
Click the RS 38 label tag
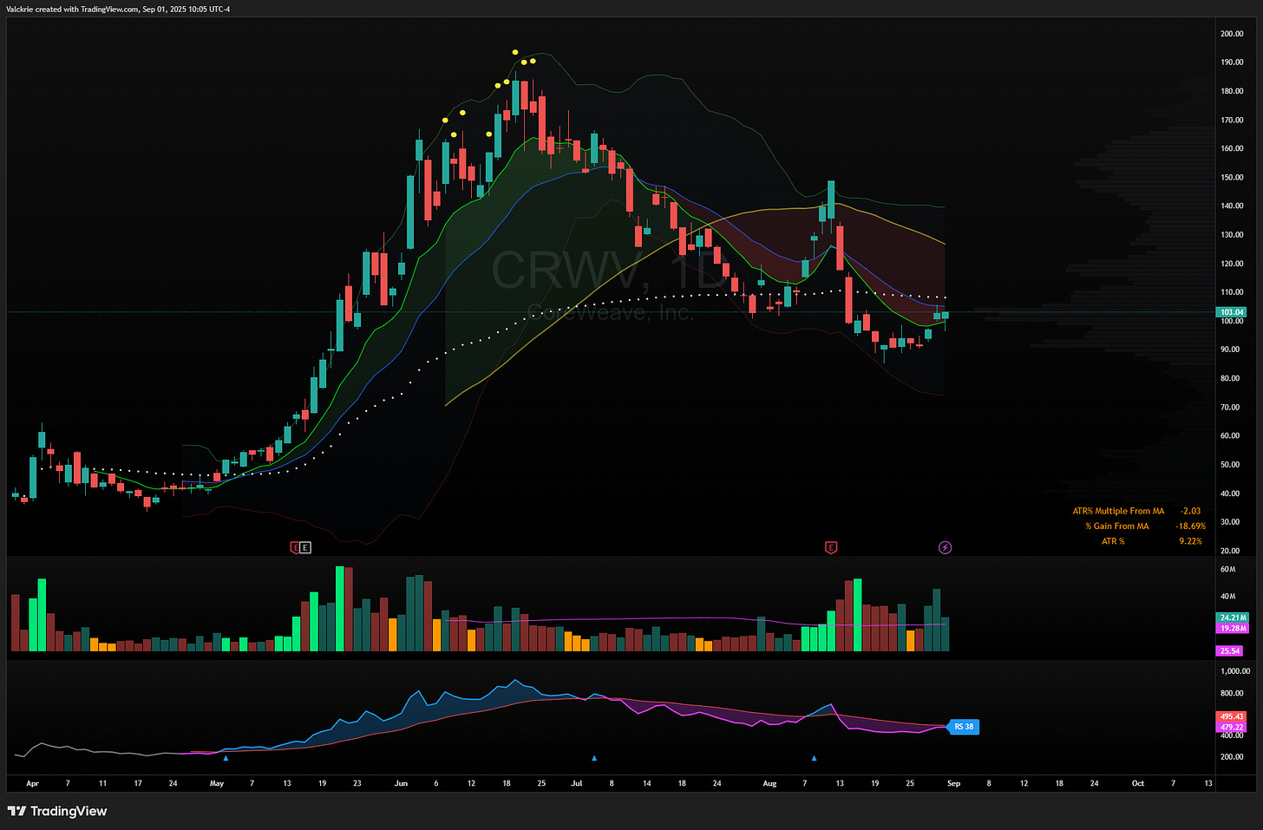(964, 727)
